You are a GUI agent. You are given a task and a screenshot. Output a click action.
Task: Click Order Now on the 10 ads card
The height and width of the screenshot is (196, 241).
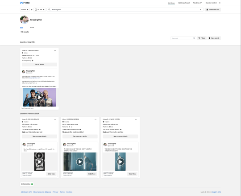click(92, 174)
